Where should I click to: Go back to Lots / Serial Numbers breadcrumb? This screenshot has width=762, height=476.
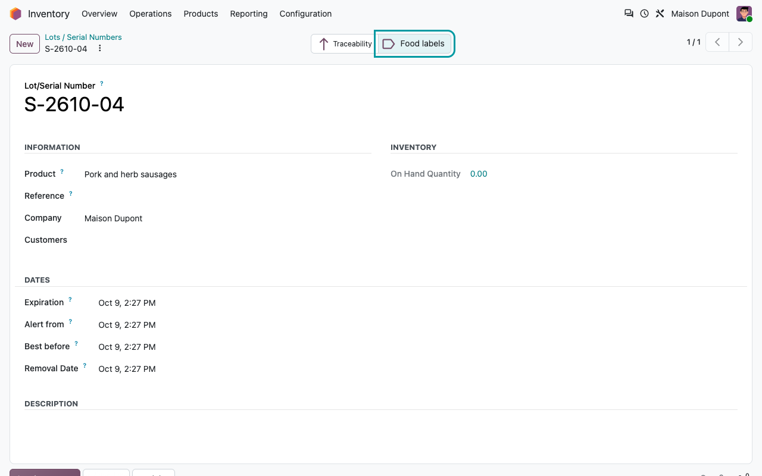[x=83, y=37]
